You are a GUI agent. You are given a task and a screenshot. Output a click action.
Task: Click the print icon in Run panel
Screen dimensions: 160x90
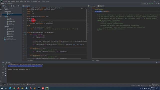tap(5, 73)
